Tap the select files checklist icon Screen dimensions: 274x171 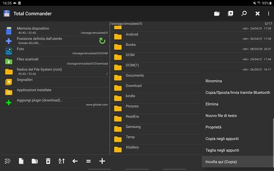[x=8, y=161]
